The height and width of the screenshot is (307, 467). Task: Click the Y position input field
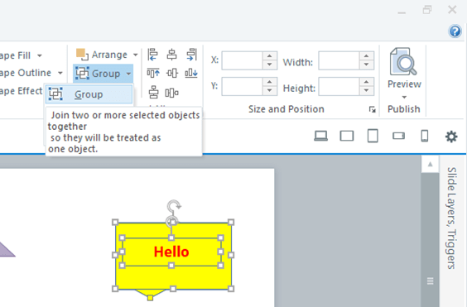coord(242,86)
